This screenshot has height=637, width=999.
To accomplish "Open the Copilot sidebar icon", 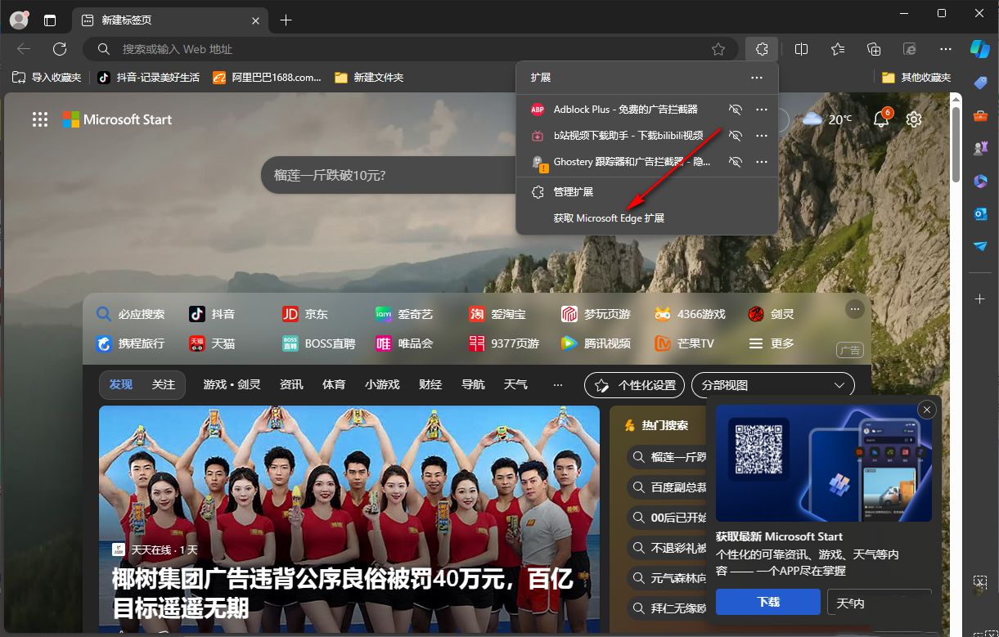I will (x=980, y=48).
